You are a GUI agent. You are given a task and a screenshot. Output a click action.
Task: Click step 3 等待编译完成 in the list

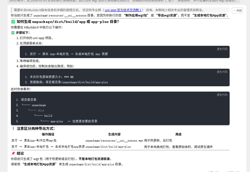click(30, 61)
